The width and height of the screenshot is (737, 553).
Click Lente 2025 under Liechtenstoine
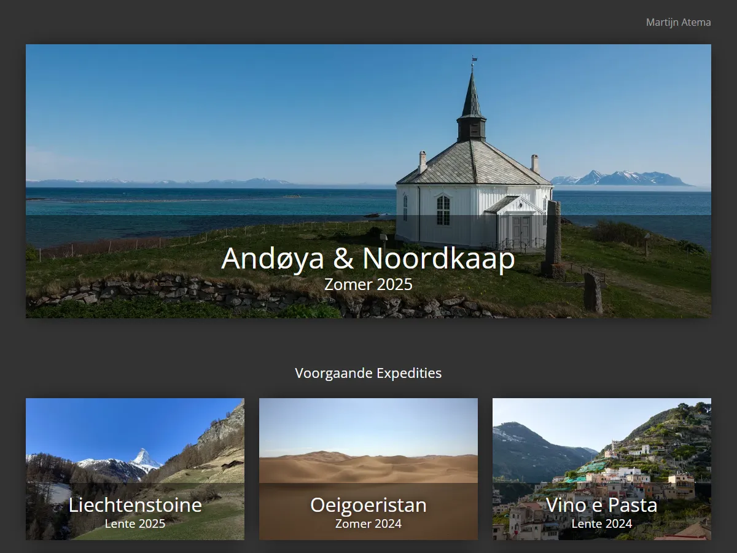pyautogui.click(x=135, y=524)
